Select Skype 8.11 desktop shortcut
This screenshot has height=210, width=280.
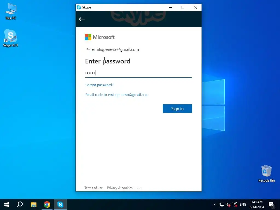point(11,38)
